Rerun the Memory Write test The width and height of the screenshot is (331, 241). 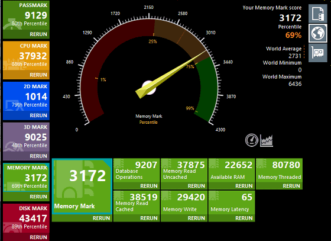tap(196, 218)
